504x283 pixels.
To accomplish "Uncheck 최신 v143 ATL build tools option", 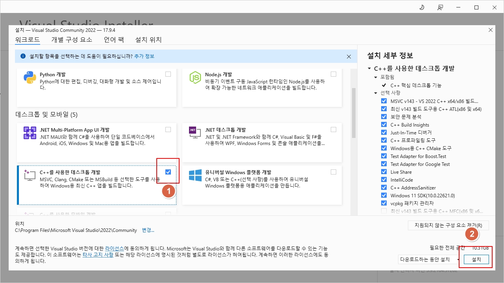I will tap(384, 109).
